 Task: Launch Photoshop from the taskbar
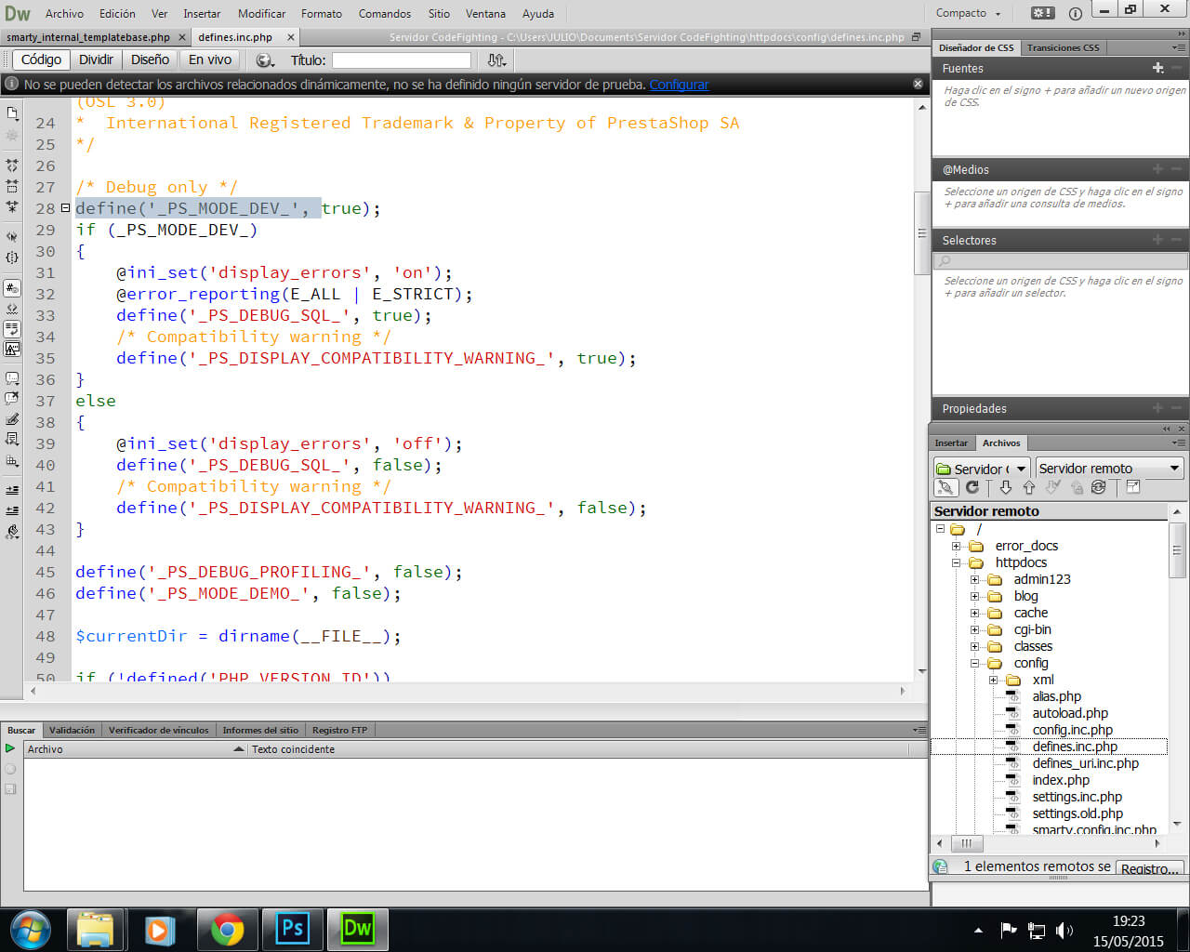tap(292, 929)
